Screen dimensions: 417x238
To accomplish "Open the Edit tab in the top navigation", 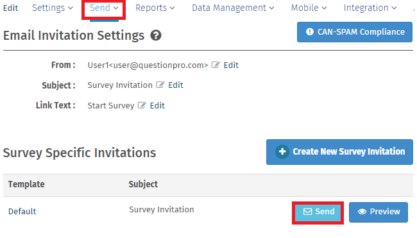I will point(11,8).
